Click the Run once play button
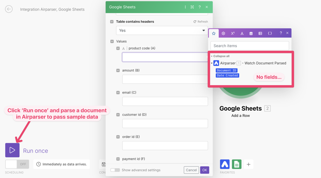Viewport: 321px width, 178px height. [12, 150]
